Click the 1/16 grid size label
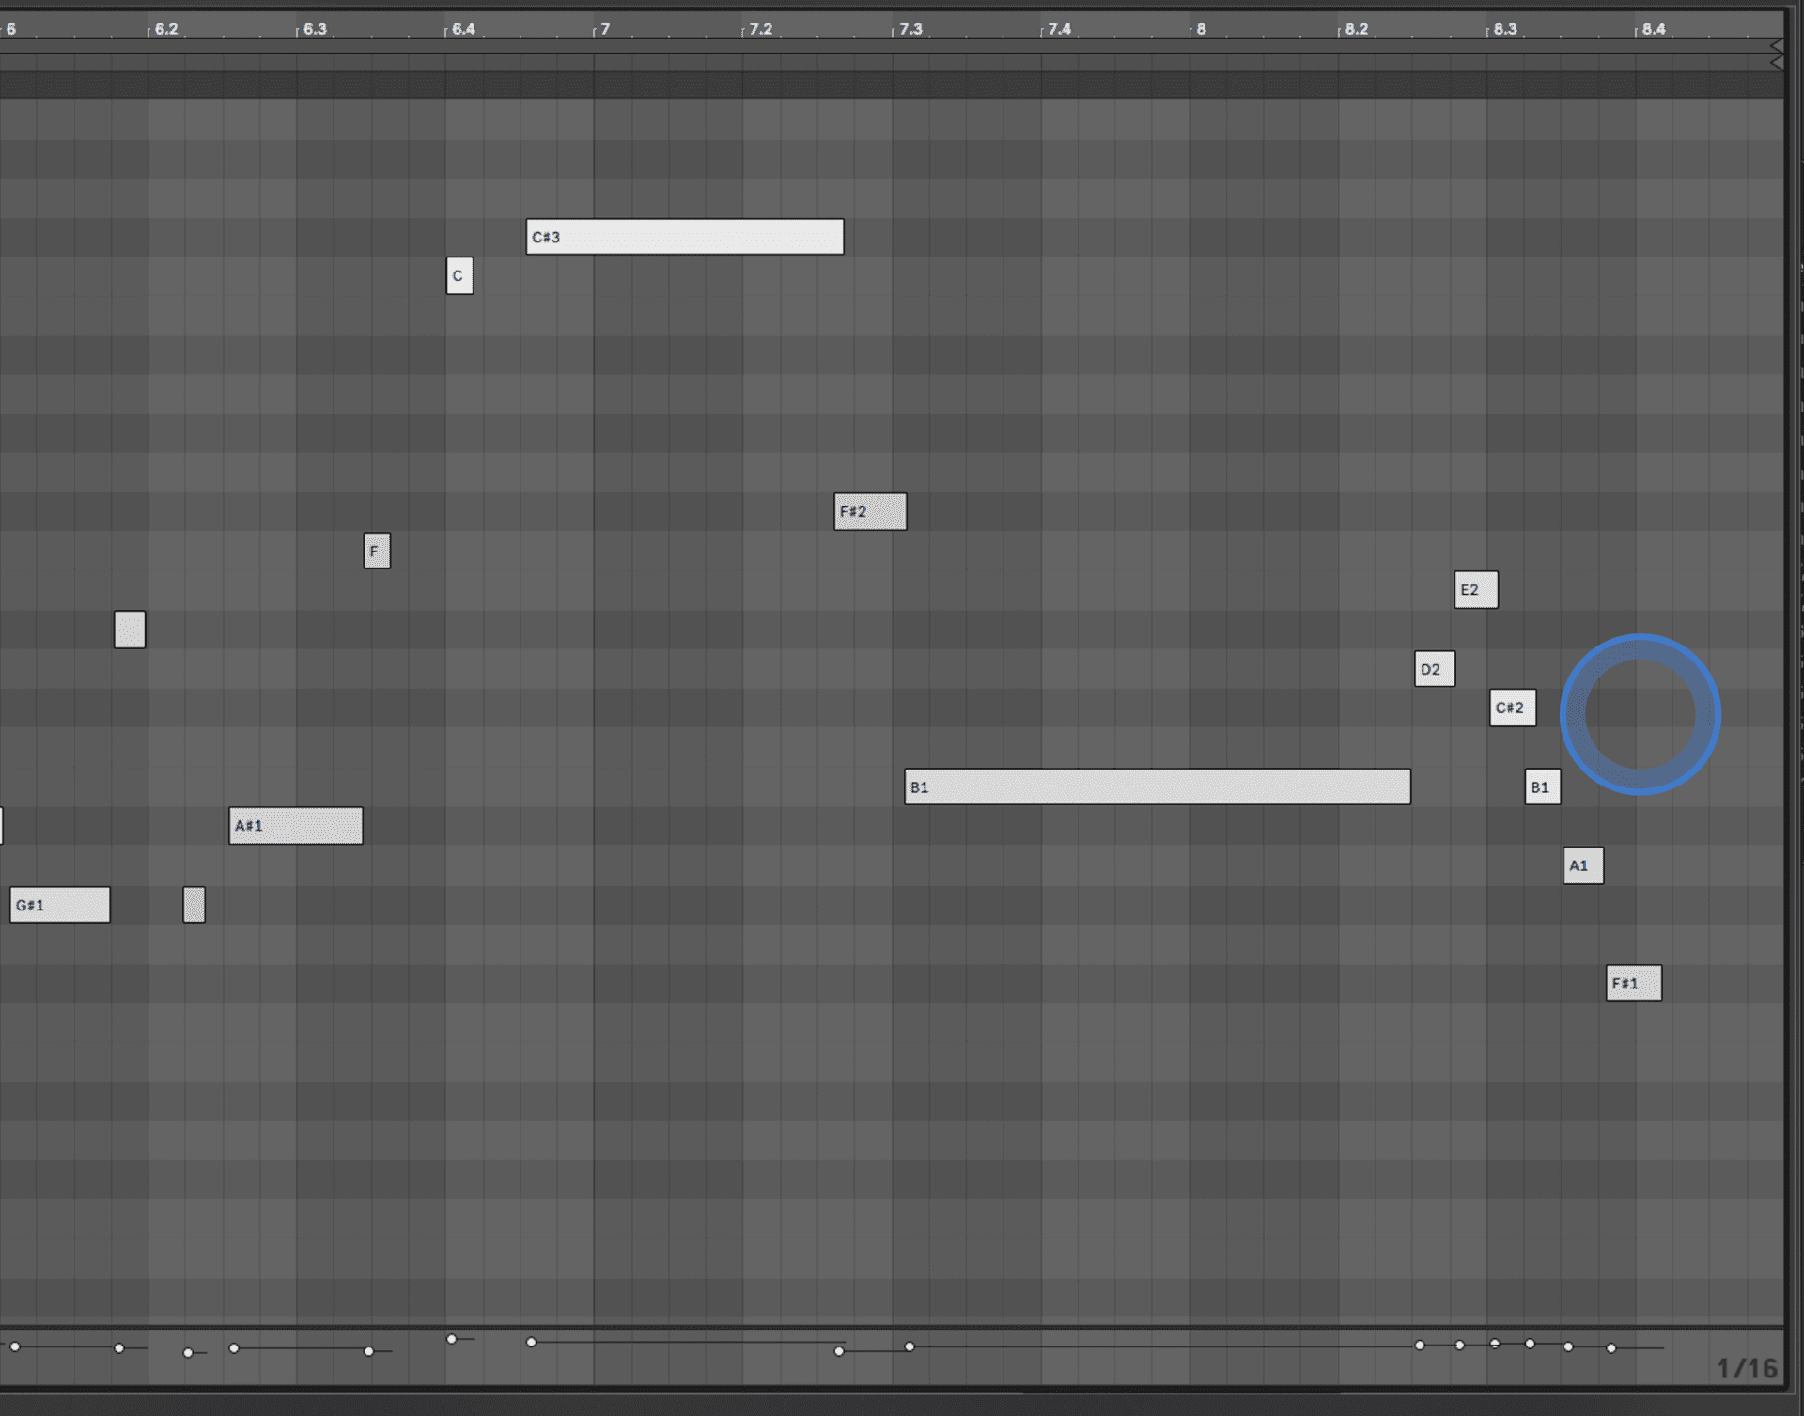Viewport: 1804px width, 1416px height. (1747, 1369)
